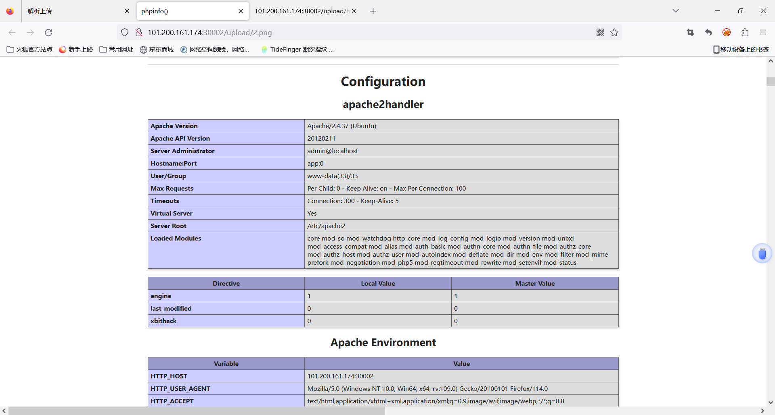Select the admin@localhost value
The image size is (775, 415).
(333, 151)
